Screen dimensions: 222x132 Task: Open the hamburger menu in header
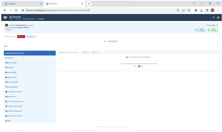218,17
